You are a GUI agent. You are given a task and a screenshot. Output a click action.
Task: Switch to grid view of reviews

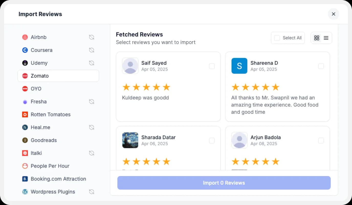pyautogui.click(x=317, y=38)
